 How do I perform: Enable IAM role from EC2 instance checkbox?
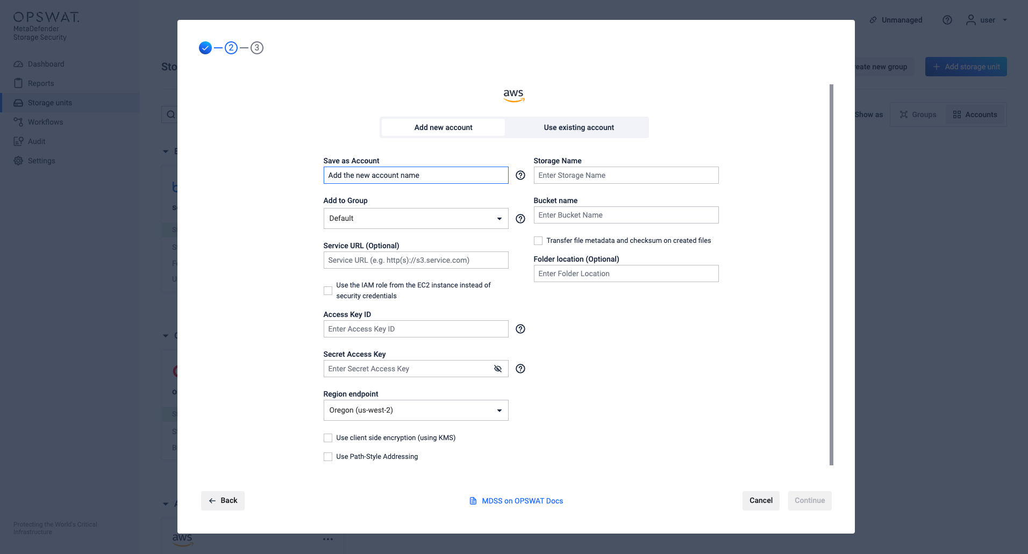click(x=328, y=291)
